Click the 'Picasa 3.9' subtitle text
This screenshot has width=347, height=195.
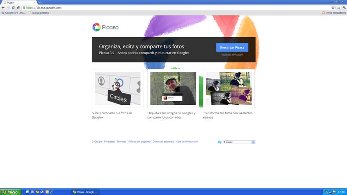(144, 53)
